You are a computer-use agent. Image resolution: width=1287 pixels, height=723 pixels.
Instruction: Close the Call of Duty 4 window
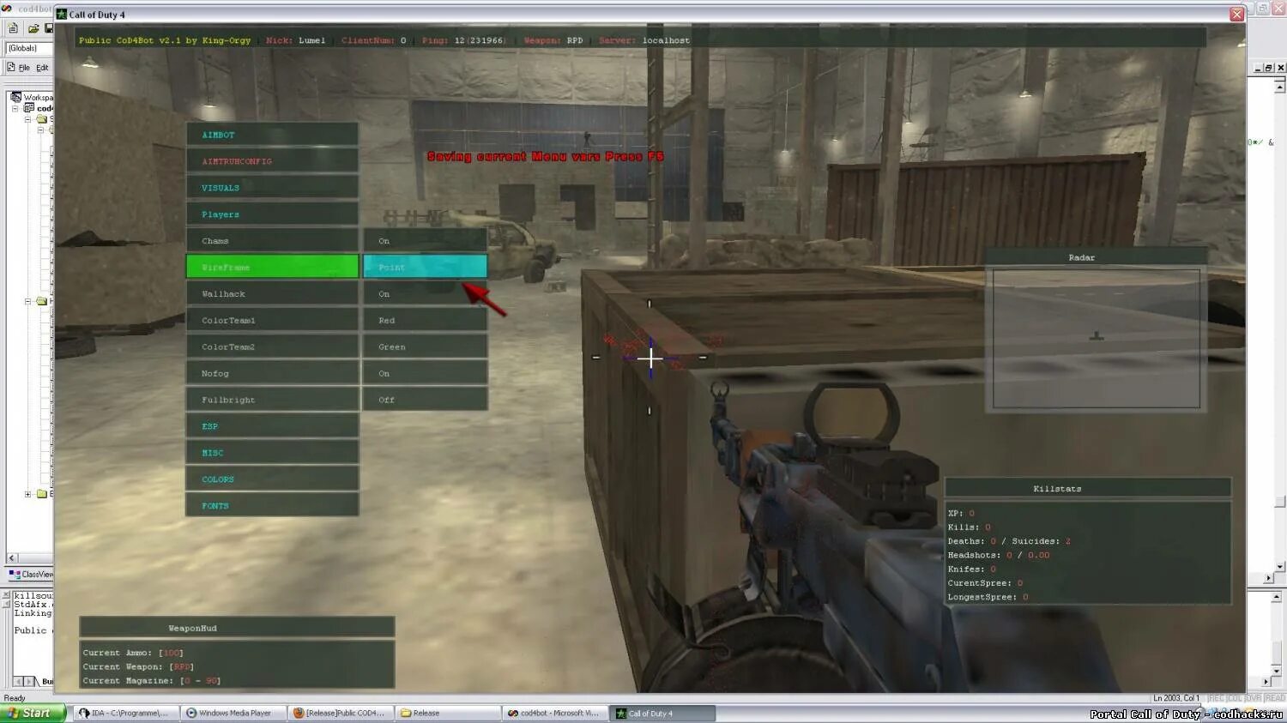pyautogui.click(x=1236, y=14)
